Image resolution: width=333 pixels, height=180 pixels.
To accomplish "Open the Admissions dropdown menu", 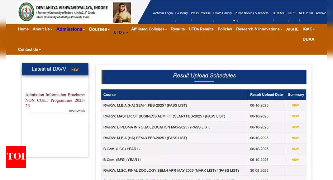I will [x=70, y=29].
